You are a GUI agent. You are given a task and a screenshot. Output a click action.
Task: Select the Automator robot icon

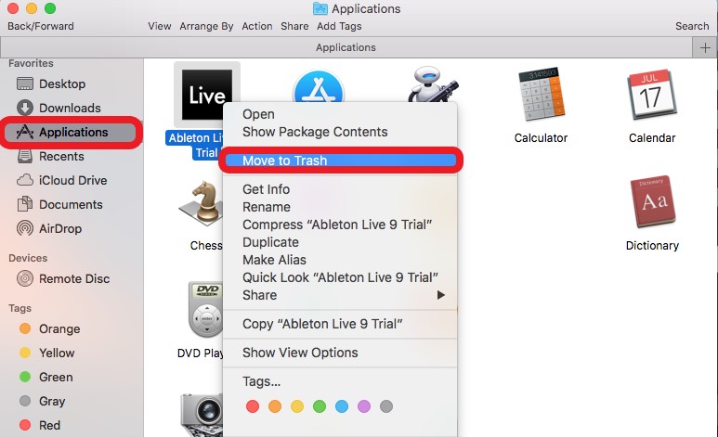click(x=433, y=84)
